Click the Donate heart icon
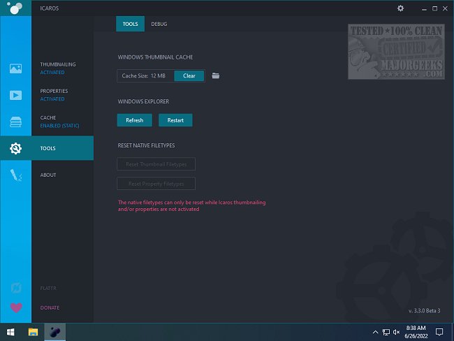The height and width of the screenshot is (341, 454). pyautogui.click(x=16, y=307)
